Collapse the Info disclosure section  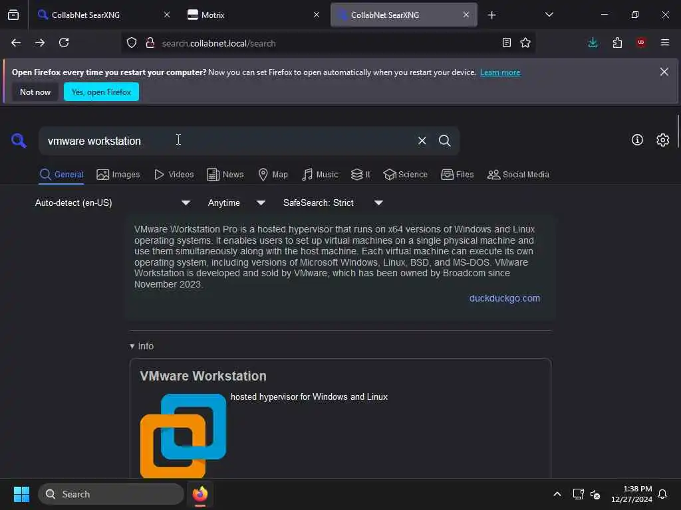coord(142,346)
